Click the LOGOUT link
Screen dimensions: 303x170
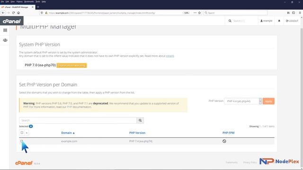pos(292,21)
